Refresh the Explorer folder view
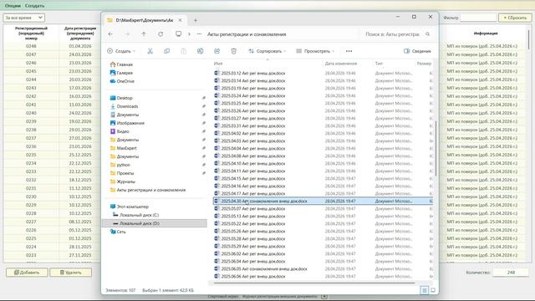 160,34
